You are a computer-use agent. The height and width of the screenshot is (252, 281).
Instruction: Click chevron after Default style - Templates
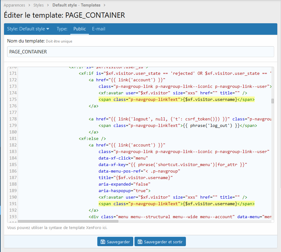point(104,5)
